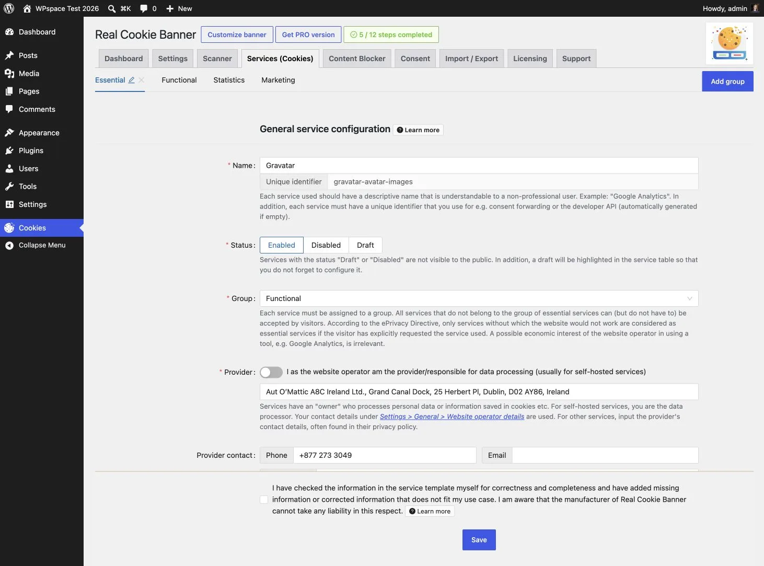Open the Group dropdown showing Functional
This screenshot has width=764, height=566.
479,298
